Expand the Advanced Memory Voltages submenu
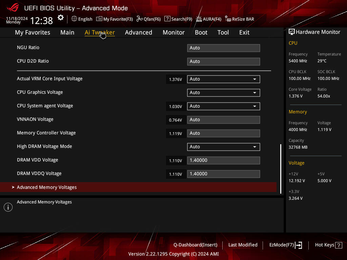Image resolution: width=347 pixels, height=260 pixels. (x=138, y=187)
